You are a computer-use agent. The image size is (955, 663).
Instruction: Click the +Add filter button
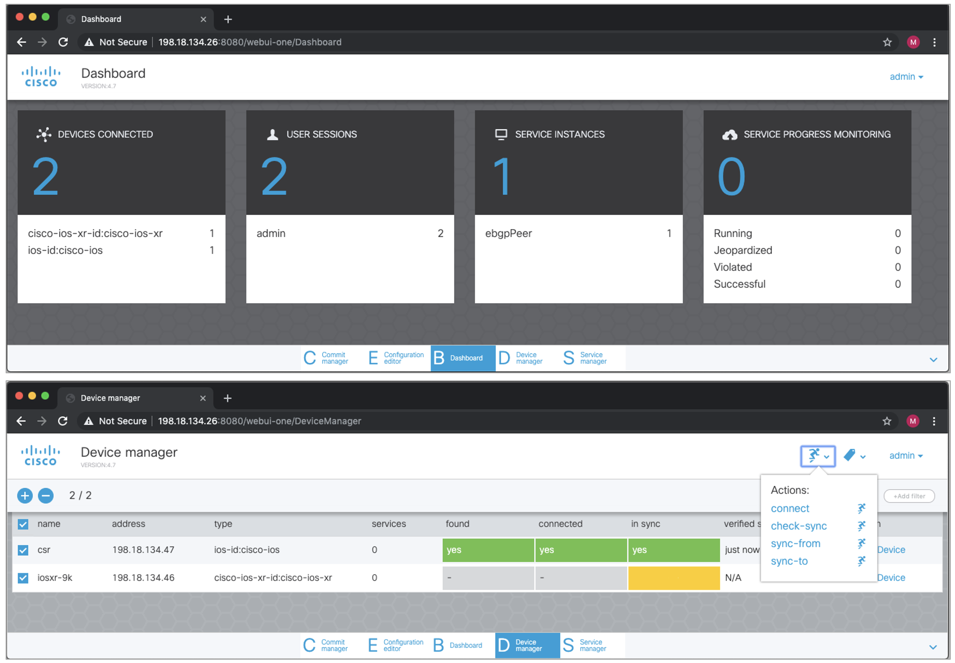click(x=909, y=496)
